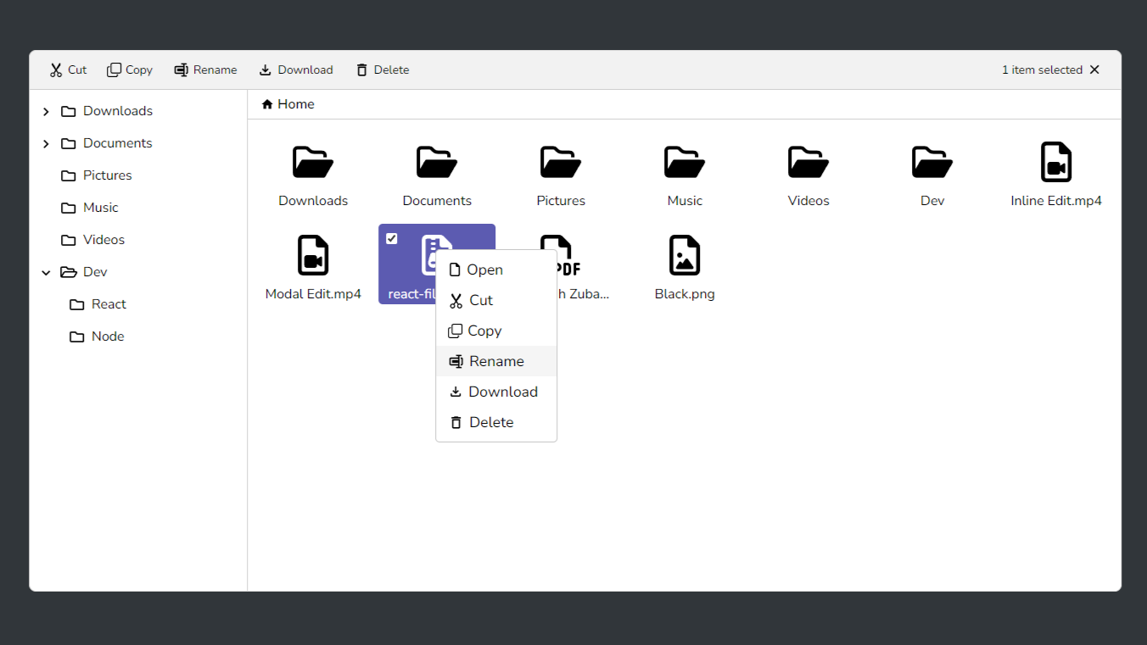Select Music in the sidebar tree
The height and width of the screenshot is (645, 1147).
101,208
